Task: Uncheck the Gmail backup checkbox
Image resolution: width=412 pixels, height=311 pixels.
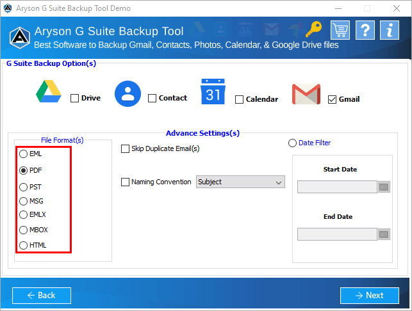Action: coord(332,99)
